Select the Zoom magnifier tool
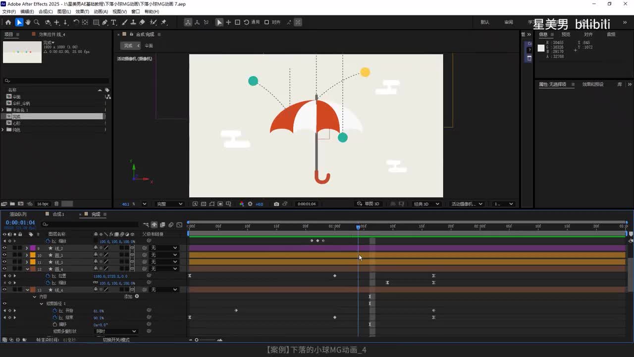634x357 pixels. click(x=36, y=22)
